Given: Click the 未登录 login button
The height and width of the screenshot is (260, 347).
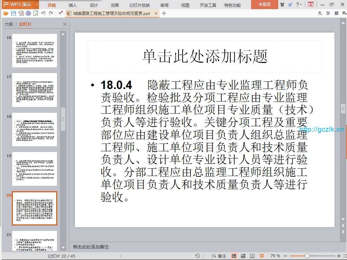Looking at the screenshot, I should pyautogui.click(x=264, y=4).
